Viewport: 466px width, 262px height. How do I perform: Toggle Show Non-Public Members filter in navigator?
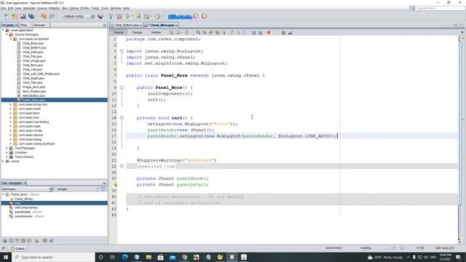click(x=23, y=241)
